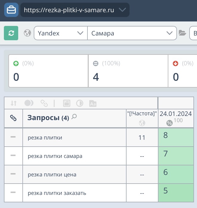This screenshot has height=208, width=197.
Task: Open the folder icon after region selector
Action: point(182,33)
